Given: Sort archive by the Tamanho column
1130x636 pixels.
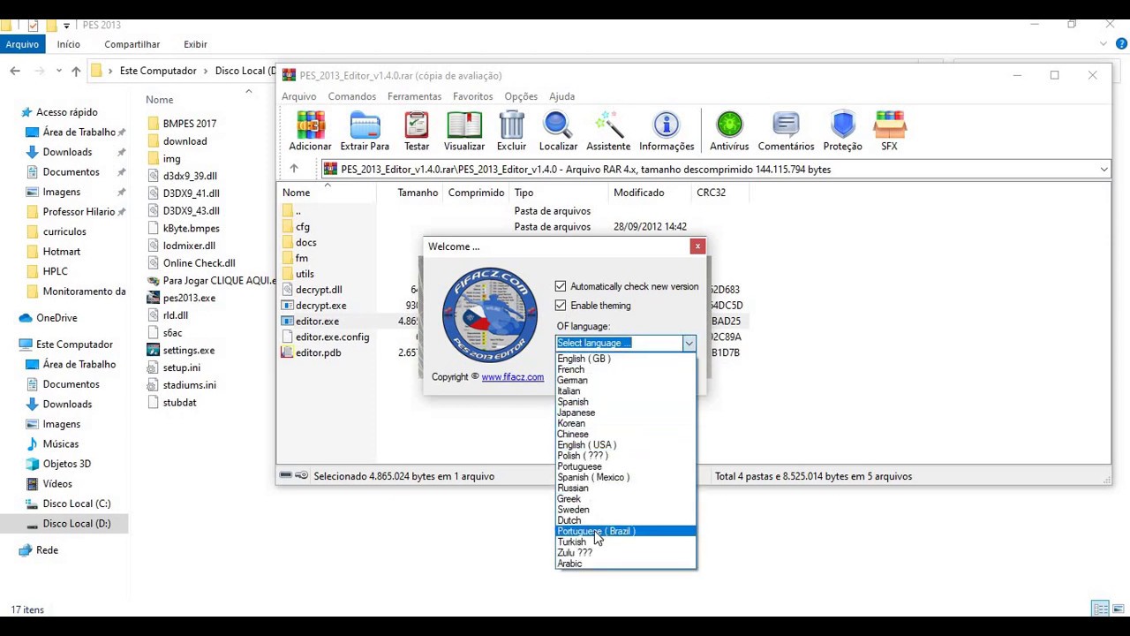Looking at the screenshot, I should click(418, 193).
